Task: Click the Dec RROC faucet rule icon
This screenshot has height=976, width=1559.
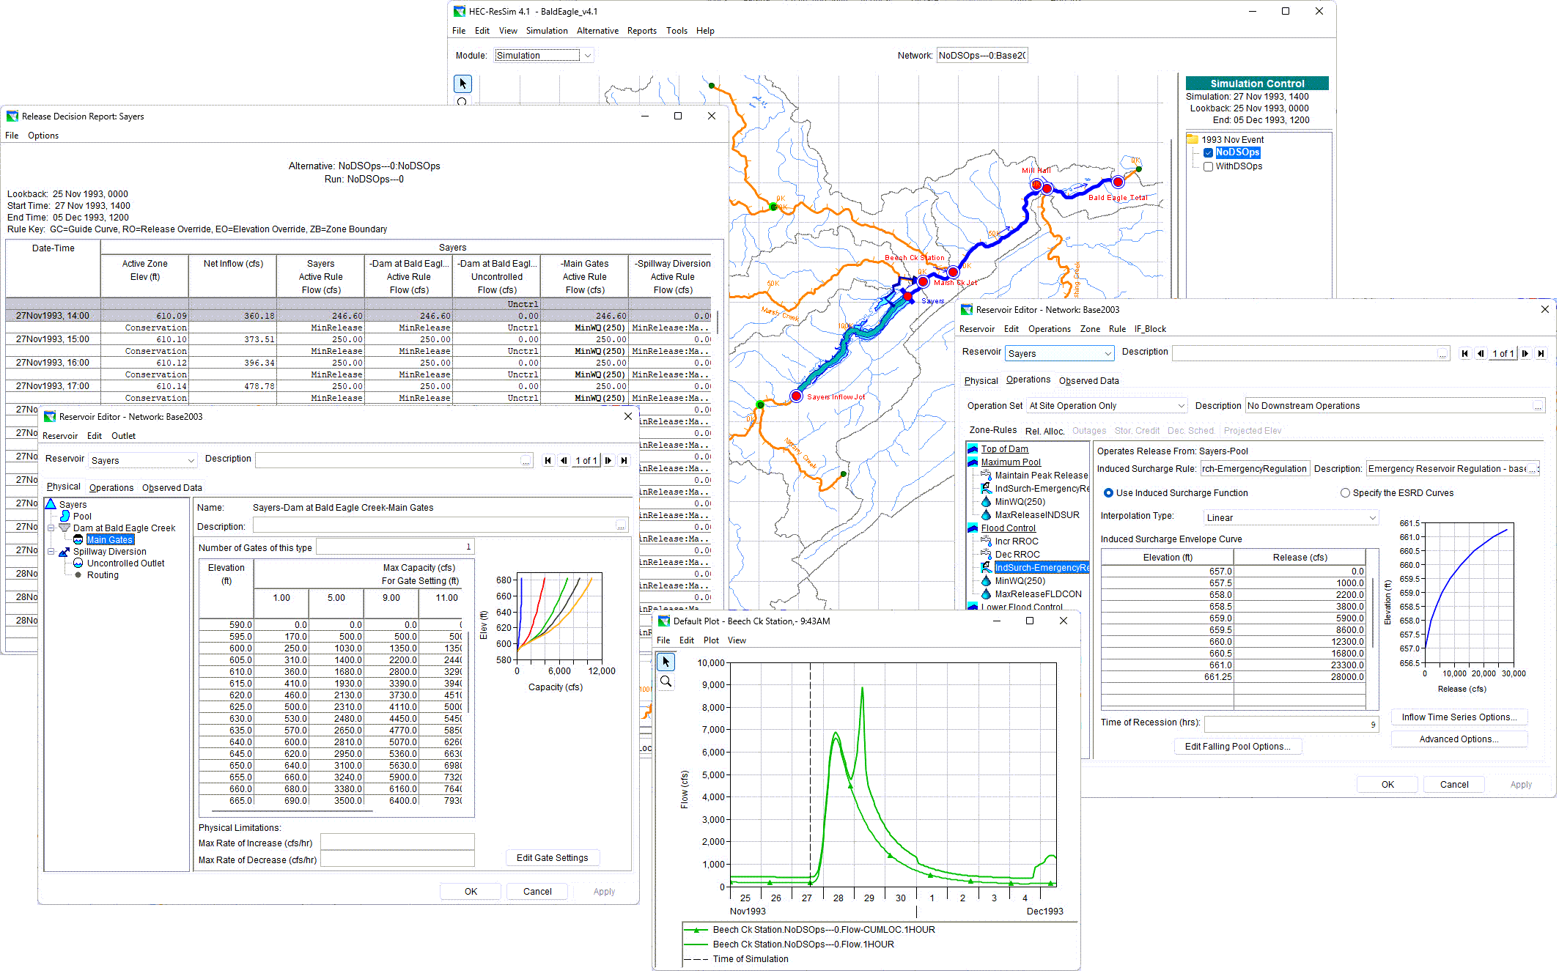Action: 986,554
